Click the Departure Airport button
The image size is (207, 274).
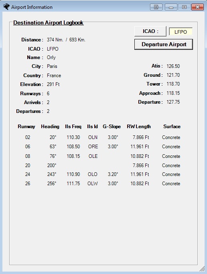[164, 44]
